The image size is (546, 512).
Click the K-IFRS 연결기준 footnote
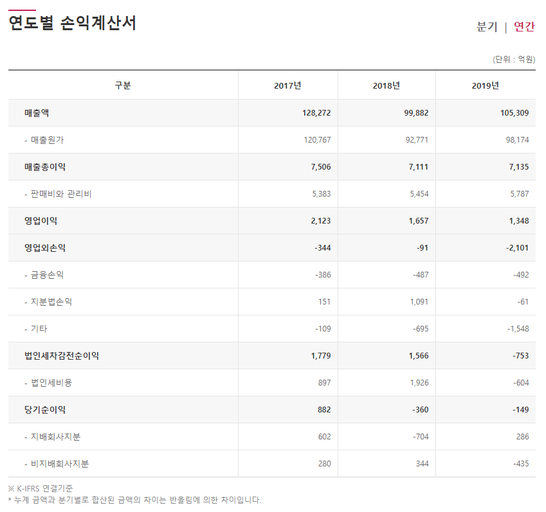point(41,488)
